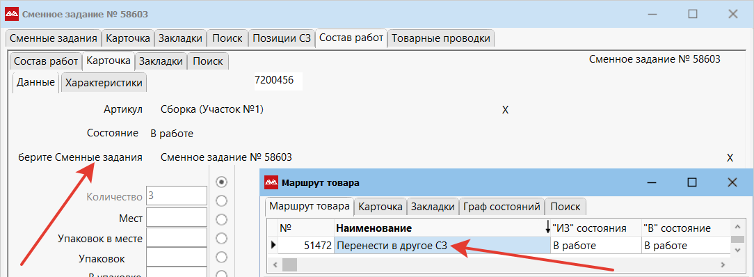Viewport: 754px width, 277px height.
Task: Open Карточка tab in Маршрут товара window
Action: pos(380,207)
